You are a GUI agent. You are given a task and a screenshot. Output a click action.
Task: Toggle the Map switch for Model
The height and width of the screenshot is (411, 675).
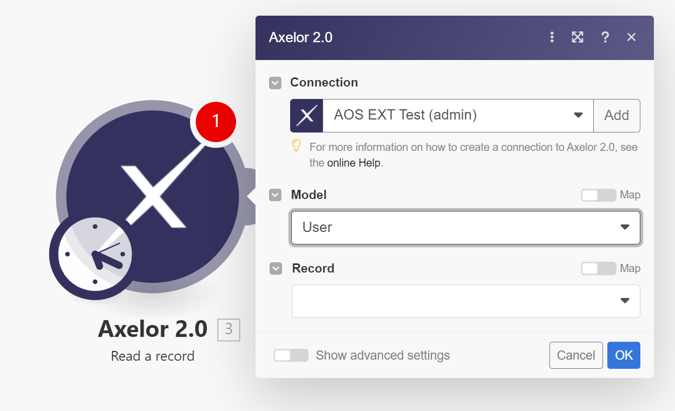598,195
